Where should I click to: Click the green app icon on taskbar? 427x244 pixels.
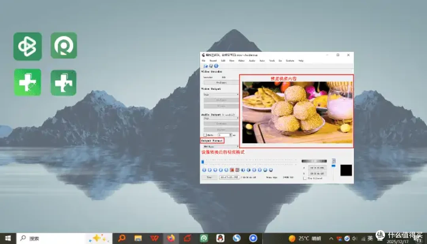(x=204, y=238)
